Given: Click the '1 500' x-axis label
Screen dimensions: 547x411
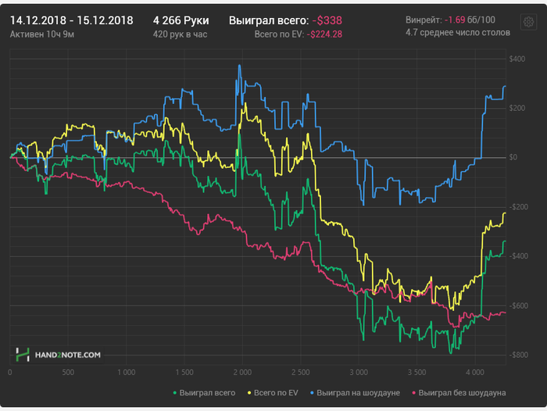Looking at the screenshot, I should (x=184, y=373).
